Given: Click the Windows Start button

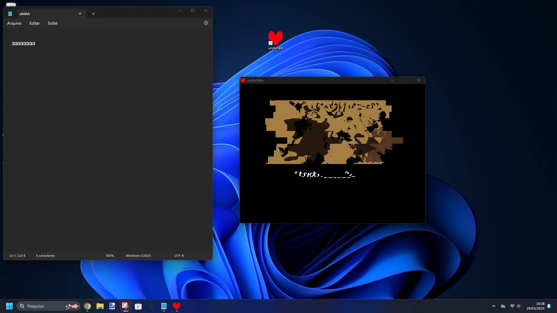Looking at the screenshot, I should [9, 306].
